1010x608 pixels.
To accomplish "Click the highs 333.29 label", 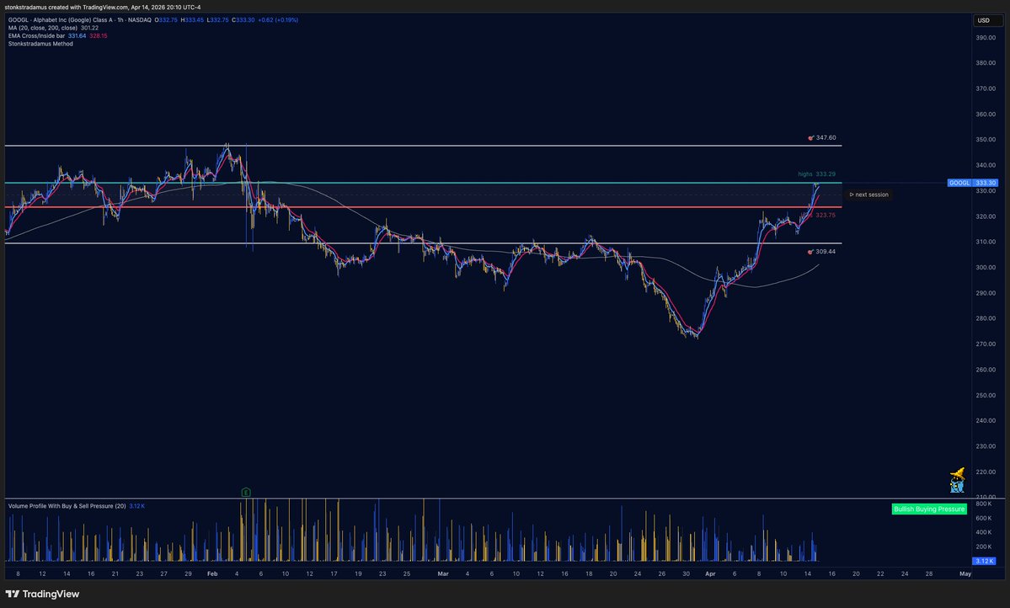I will click(x=816, y=174).
